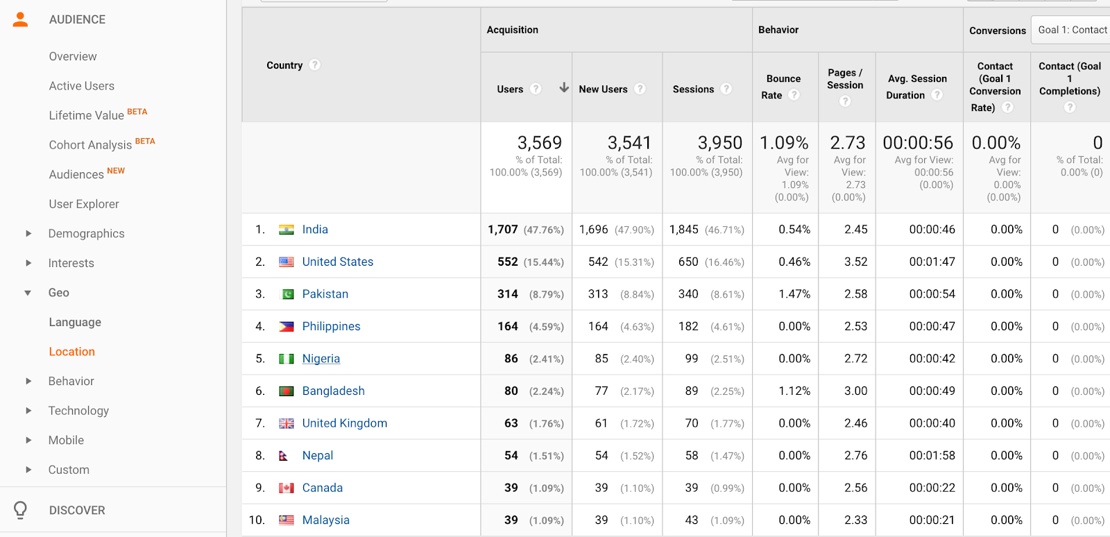Open help icon beside Contact Conversion Rate
Image resolution: width=1110 pixels, height=537 pixels.
click(1008, 107)
